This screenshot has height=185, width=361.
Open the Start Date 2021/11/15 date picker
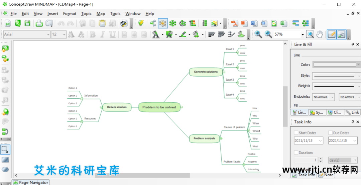click(x=320, y=141)
